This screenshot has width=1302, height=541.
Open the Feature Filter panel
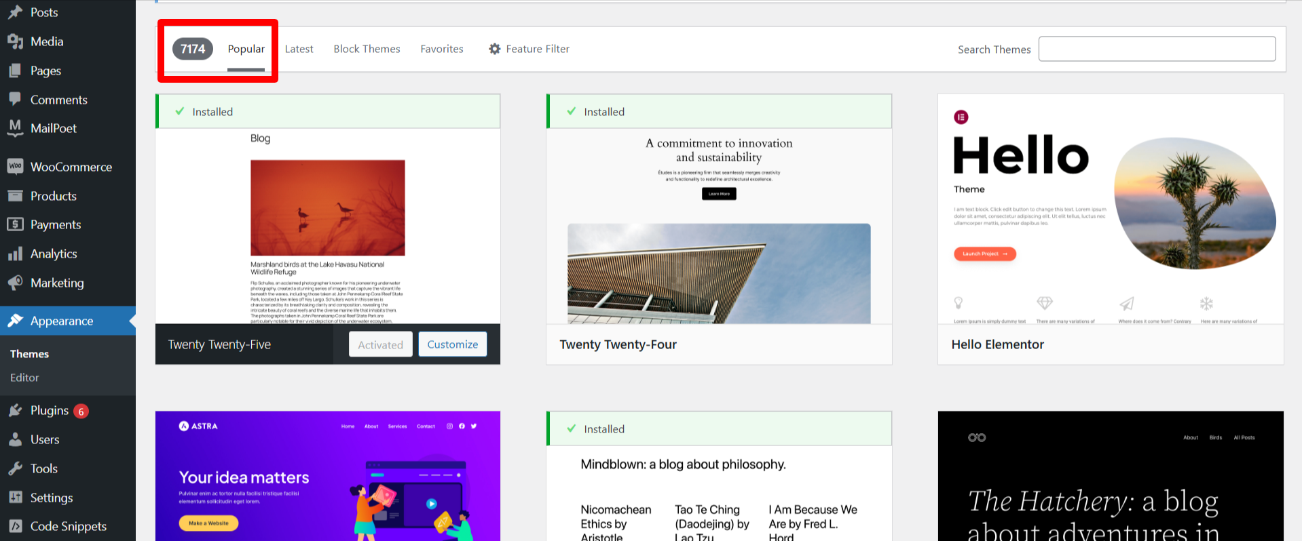coord(529,49)
